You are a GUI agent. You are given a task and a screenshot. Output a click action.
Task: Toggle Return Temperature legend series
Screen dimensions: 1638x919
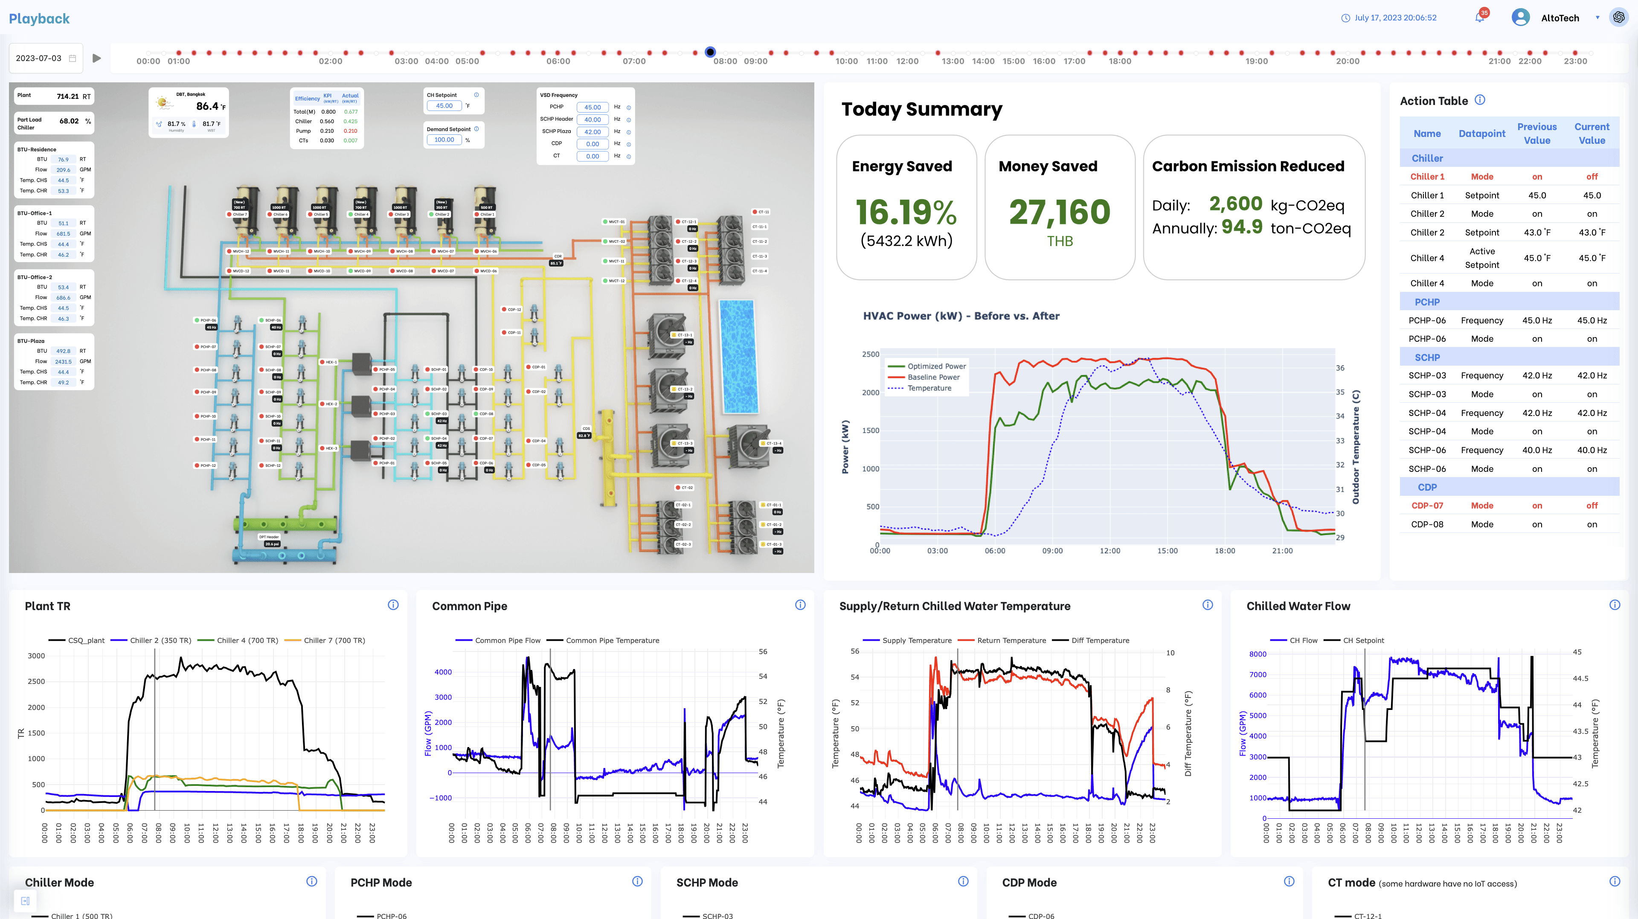[x=1002, y=640]
